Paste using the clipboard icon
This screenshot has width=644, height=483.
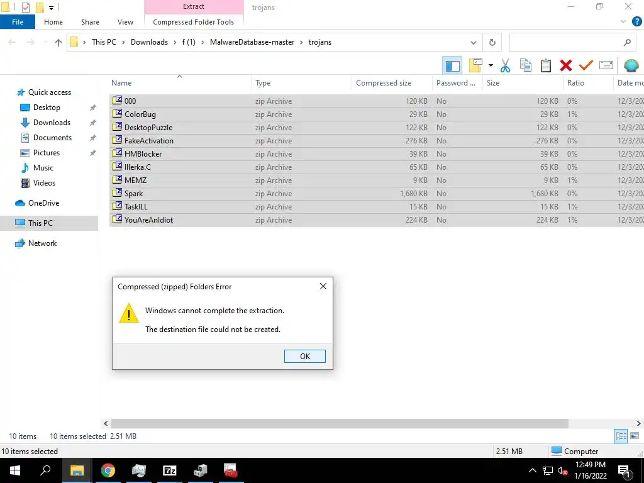545,65
